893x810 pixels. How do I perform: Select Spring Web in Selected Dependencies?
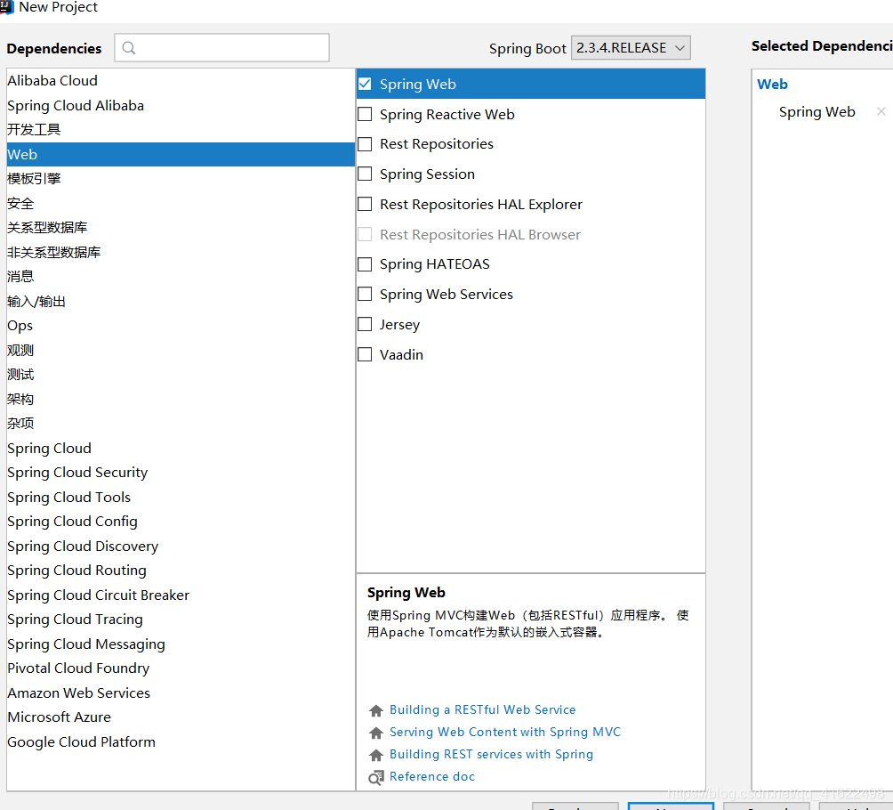pos(817,112)
